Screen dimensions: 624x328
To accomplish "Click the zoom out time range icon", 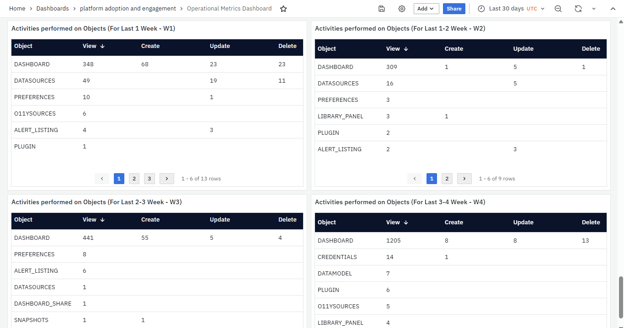I will [x=558, y=9].
